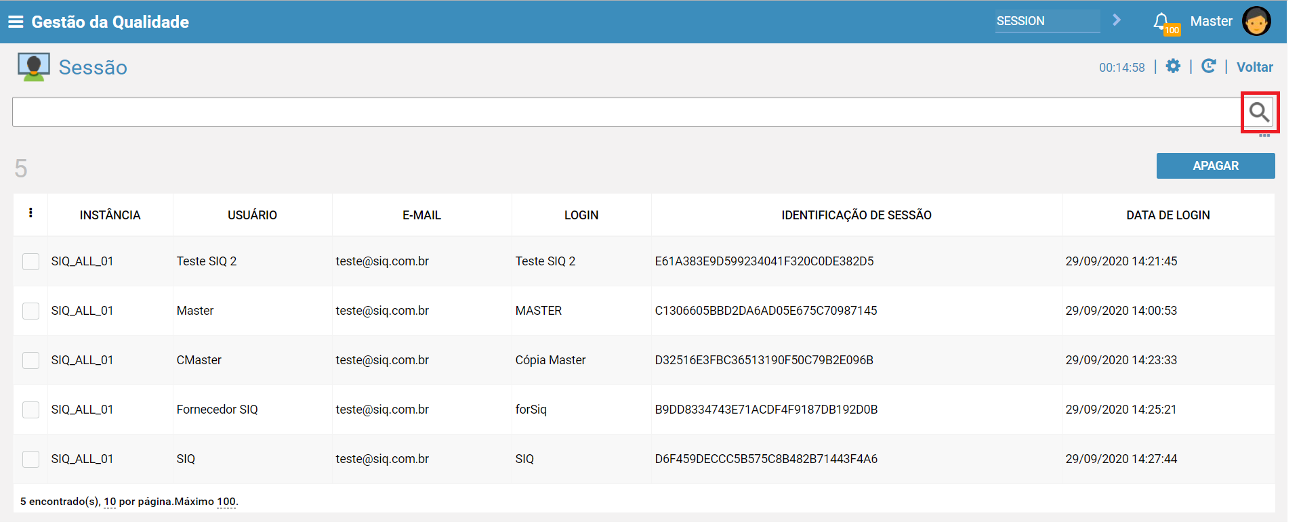Click login date 29/09/2020 14:21:45
The image size is (1301, 526).
click(x=1121, y=261)
